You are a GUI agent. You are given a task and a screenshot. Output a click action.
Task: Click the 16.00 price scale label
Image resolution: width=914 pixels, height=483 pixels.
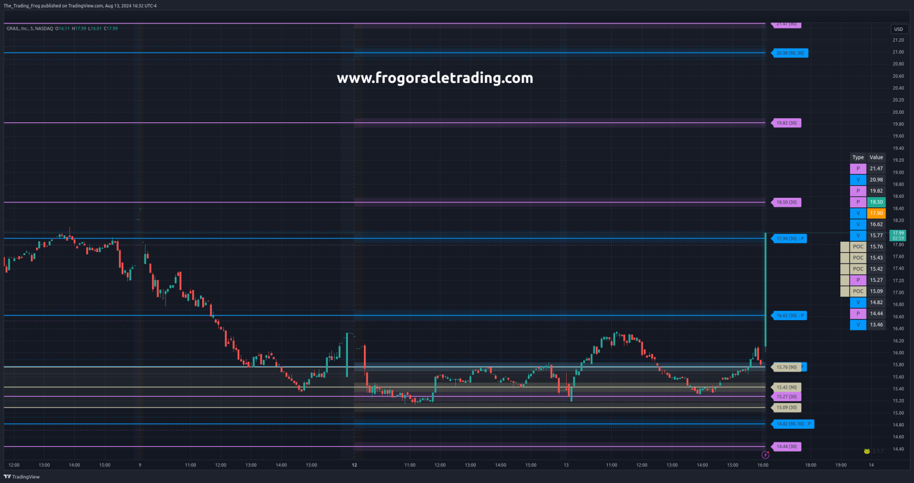pos(898,353)
